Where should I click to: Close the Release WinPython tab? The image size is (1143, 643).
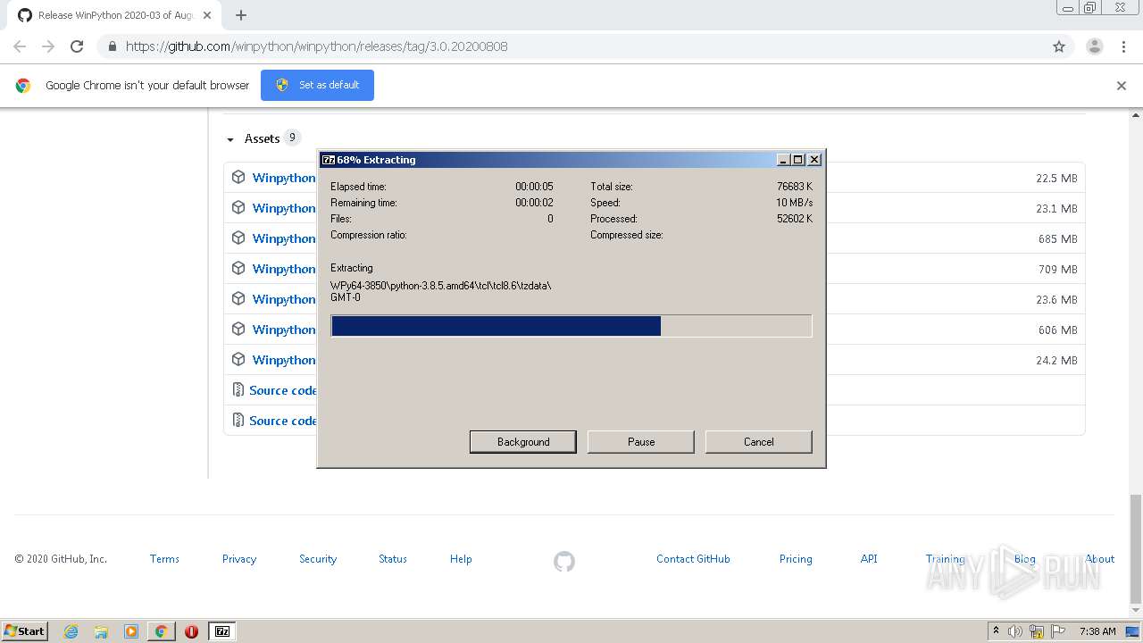(x=207, y=15)
